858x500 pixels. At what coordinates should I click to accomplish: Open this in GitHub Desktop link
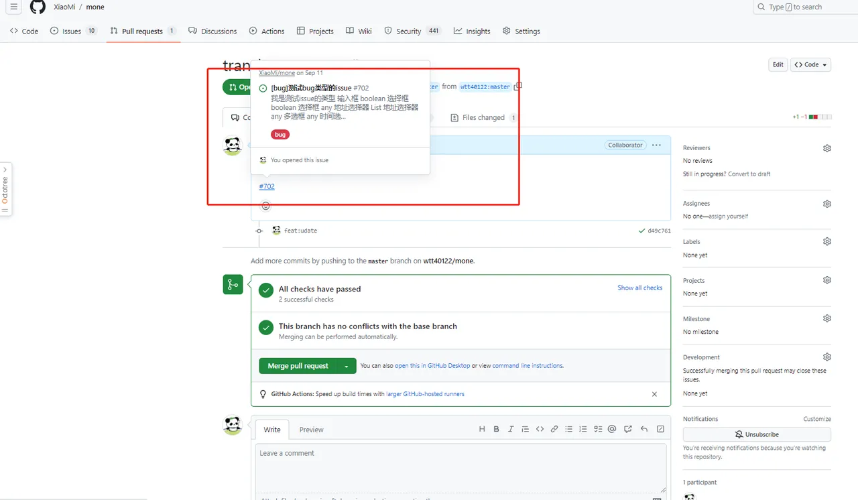432,366
